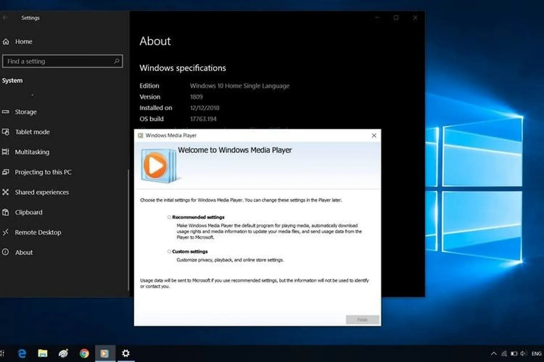544x362 pixels.
Task: Click the install date 12/12/2018
Action: 205,108
